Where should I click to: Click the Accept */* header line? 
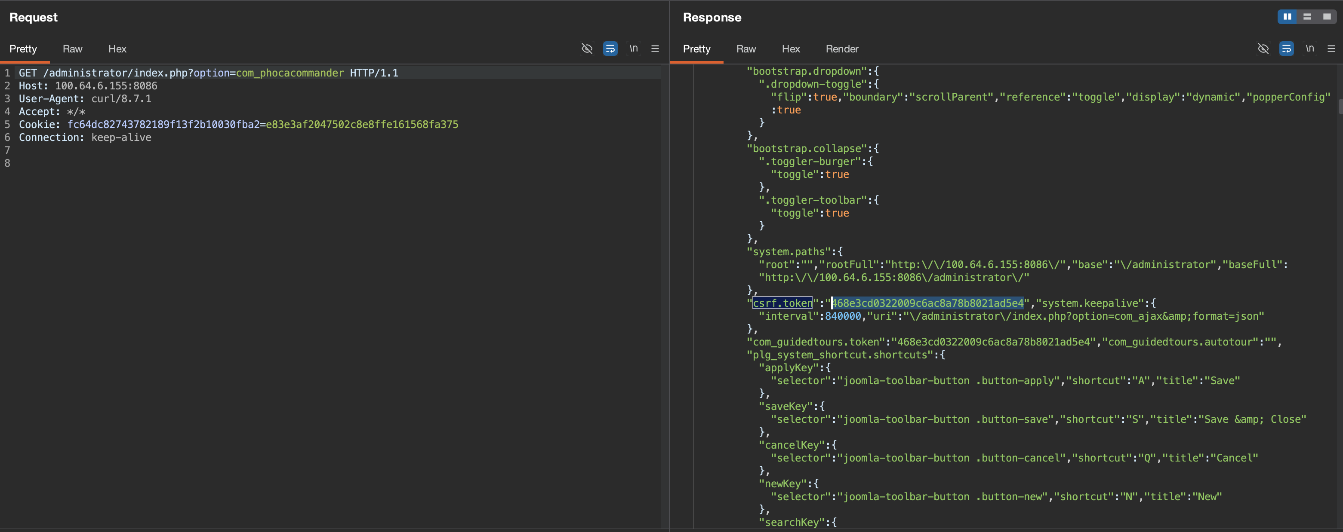[x=52, y=111]
